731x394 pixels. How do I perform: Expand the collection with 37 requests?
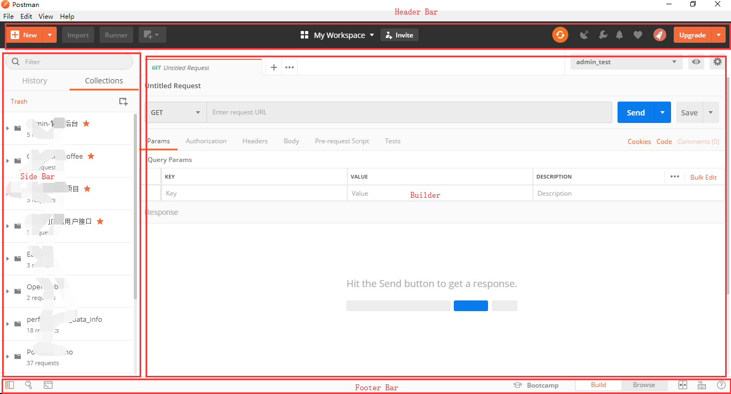(x=7, y=357)
